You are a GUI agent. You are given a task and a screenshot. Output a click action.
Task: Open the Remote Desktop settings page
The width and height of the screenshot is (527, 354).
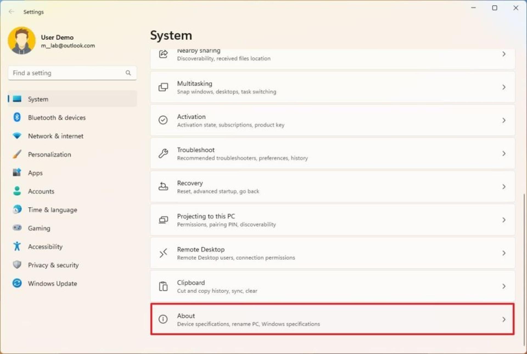(x=332, y=253)
